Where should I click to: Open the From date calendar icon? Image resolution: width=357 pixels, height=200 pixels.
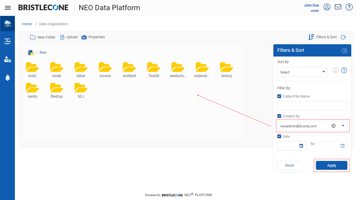[301, 146]
